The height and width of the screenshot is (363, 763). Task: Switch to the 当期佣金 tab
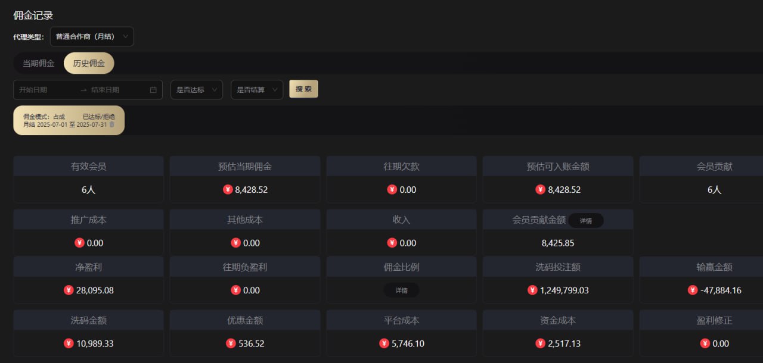click(x=38, y=63)
